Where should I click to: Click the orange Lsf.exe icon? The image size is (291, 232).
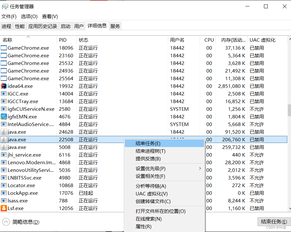(x=4, y=208)
